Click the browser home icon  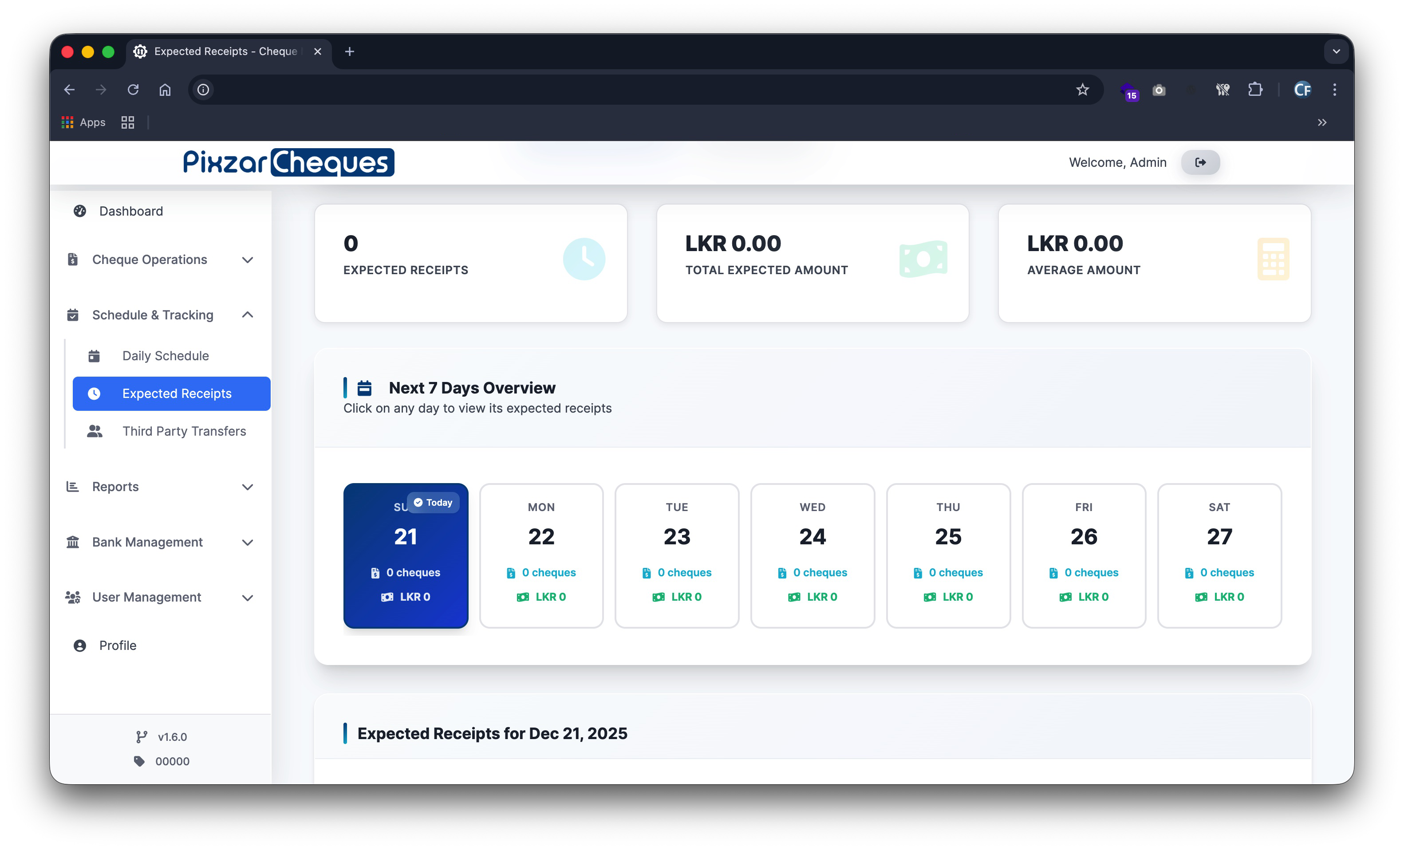coord(165,90)
